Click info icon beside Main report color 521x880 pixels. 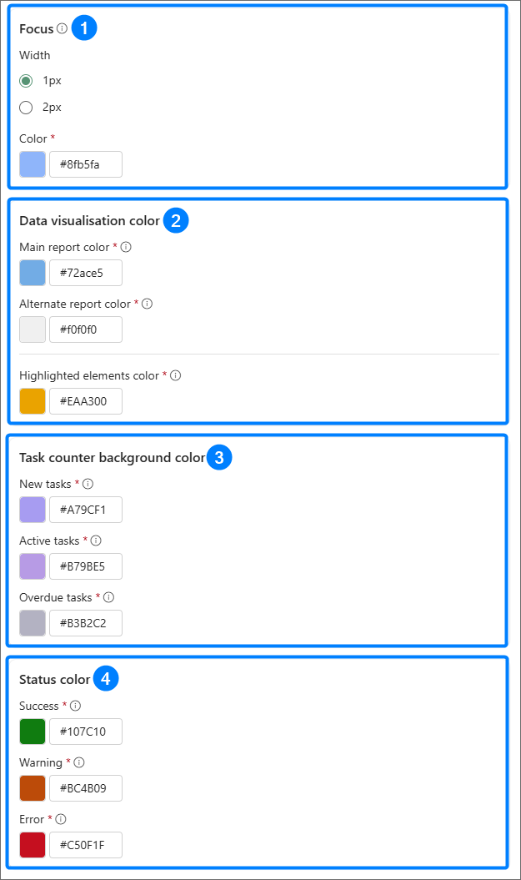pos(127,247)
